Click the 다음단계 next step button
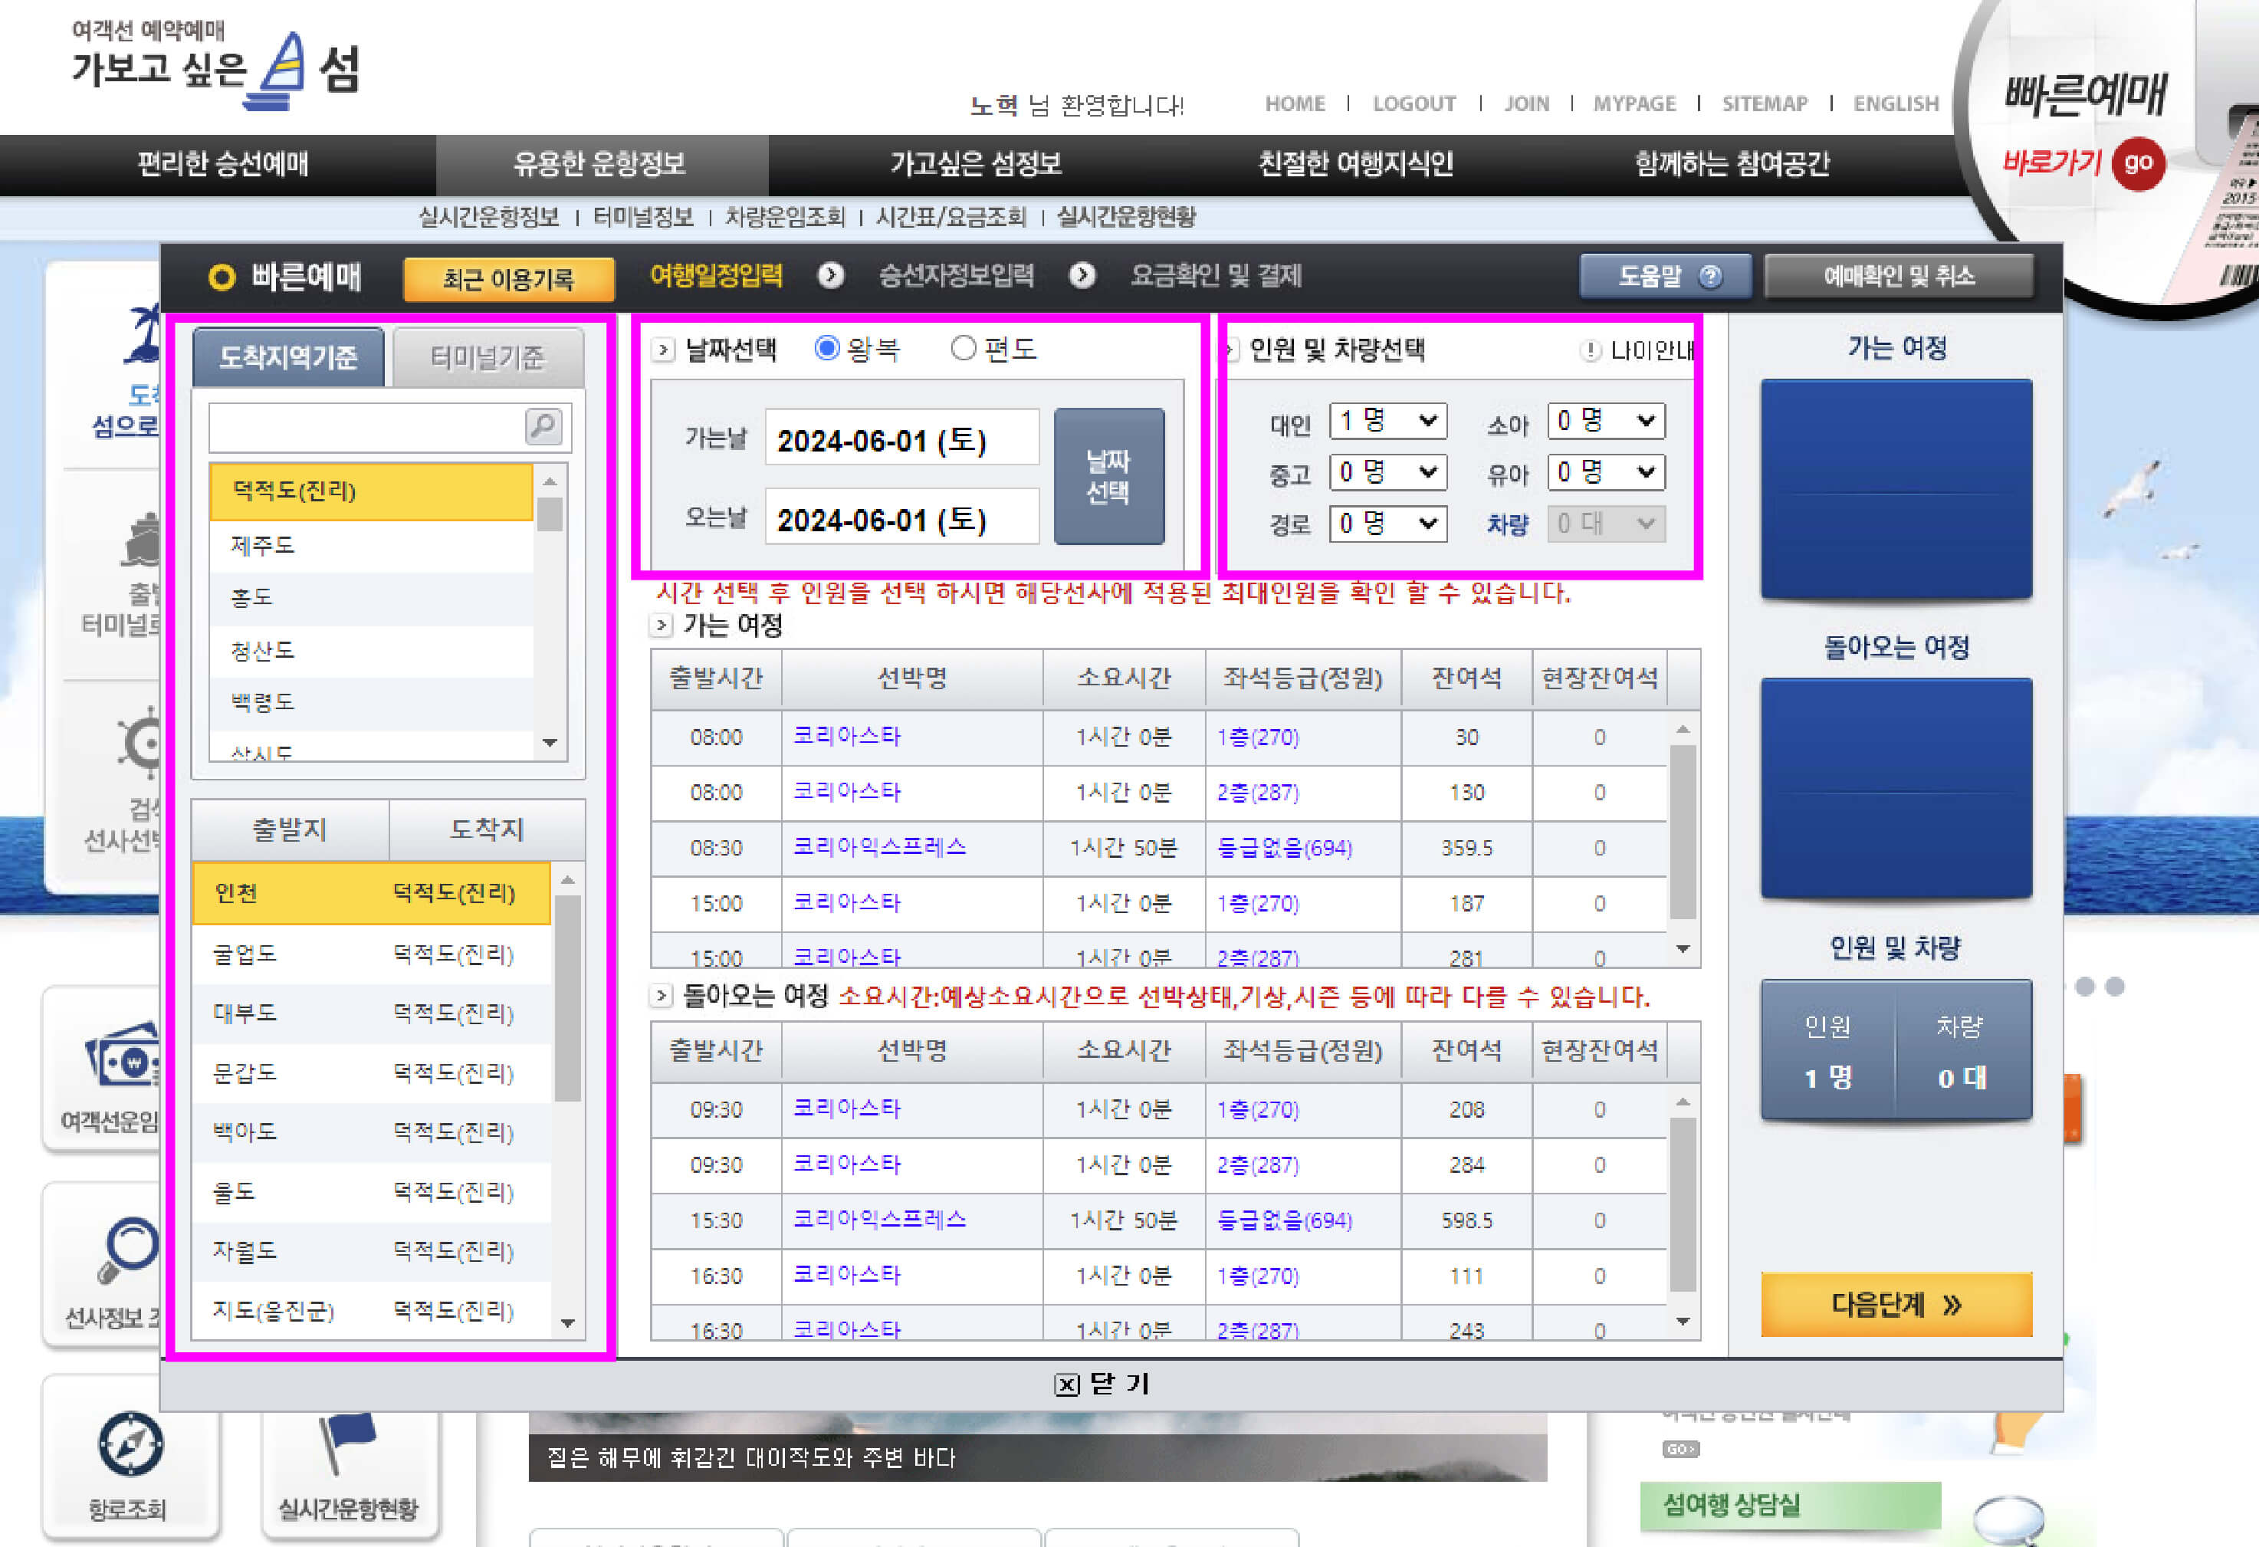The image size is (2259, 1547). pos(1896,1305)
